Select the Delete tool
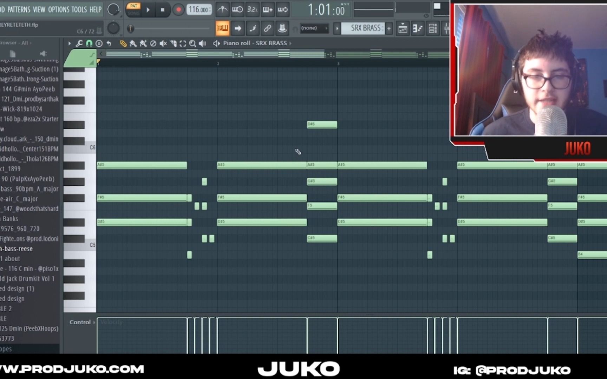607x379 pixels. [153, 43]
